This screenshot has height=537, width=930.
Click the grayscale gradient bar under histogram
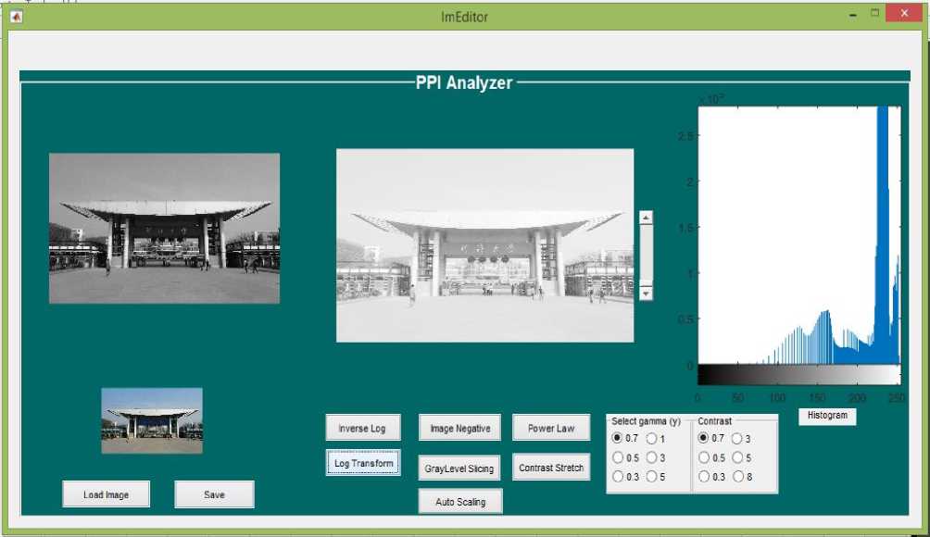798,375
